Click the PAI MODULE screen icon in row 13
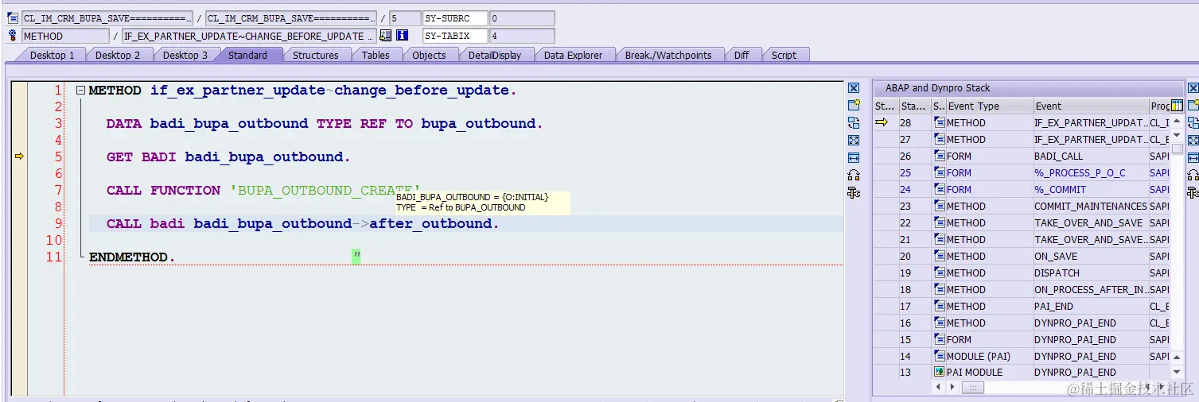Screen dimensions: 1199x402 (x=940, y=372)
